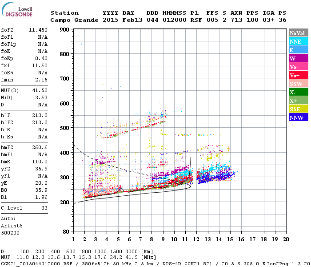Click the PPS value 100
Image resolution: width=311 pixels, height=267 pixels.
click(x=252, y=20)
